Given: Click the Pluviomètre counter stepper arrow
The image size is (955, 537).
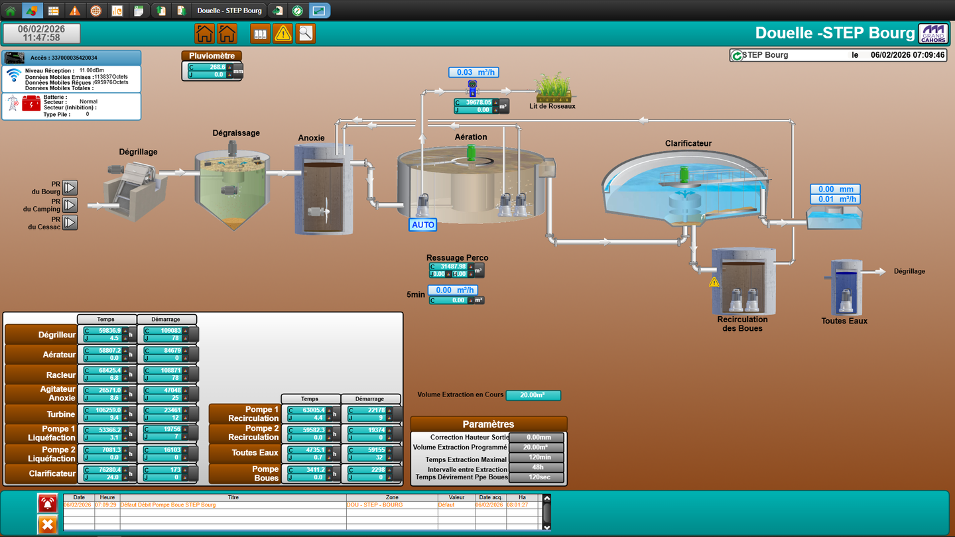Looking at the screenshot, I should pos(230,68).
